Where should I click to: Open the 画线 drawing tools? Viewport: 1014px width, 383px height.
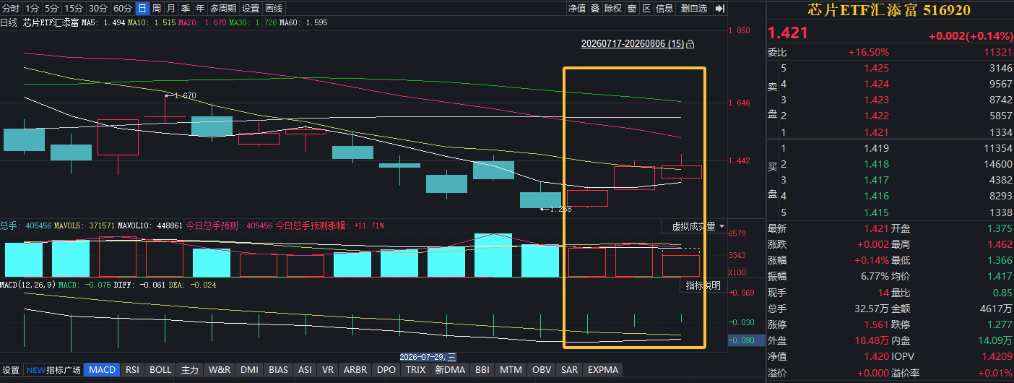click(x=274, y=9)
